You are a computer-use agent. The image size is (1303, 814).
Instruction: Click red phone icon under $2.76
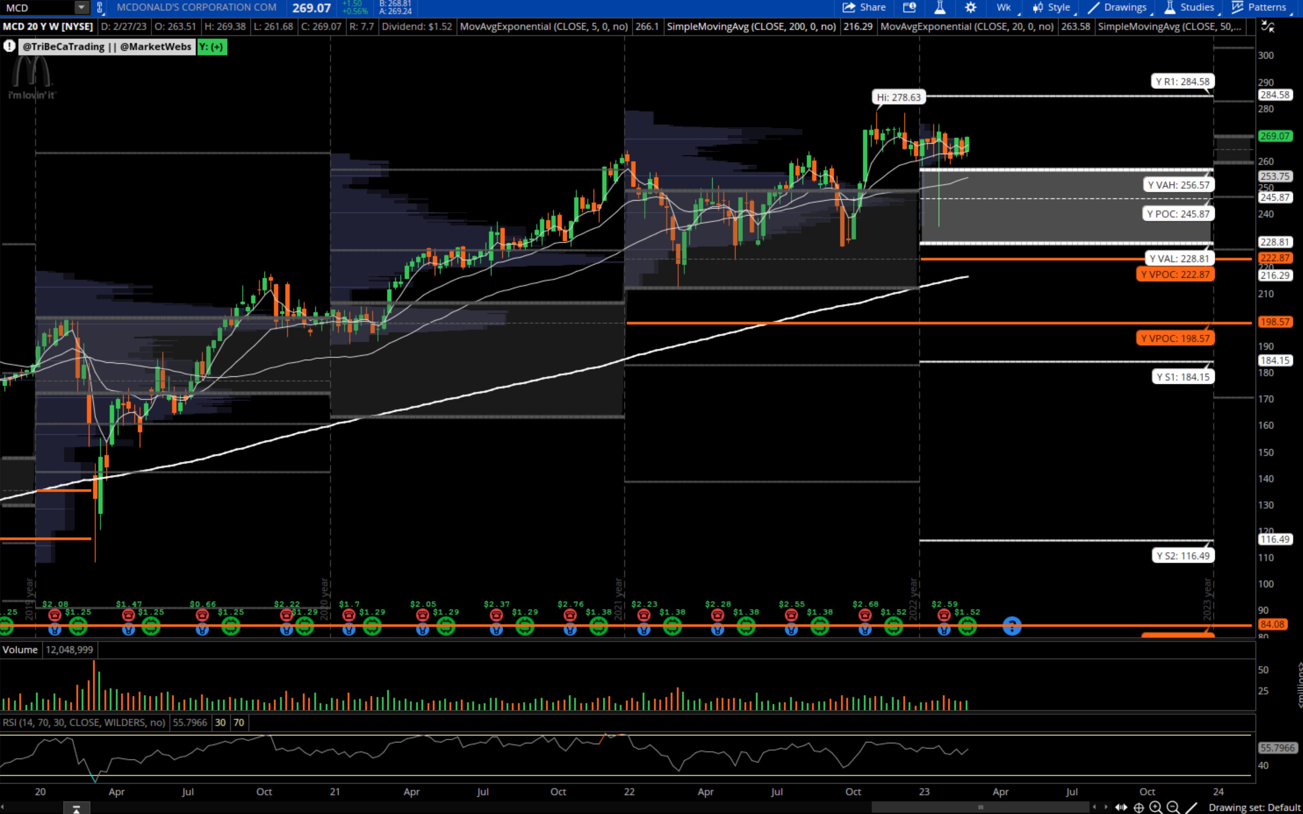[x=570, y=614]
